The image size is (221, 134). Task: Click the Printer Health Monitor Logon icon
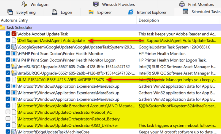pos(14,60)
